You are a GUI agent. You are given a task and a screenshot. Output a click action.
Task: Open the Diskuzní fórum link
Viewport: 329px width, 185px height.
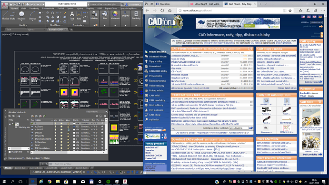tap(158, 57)
